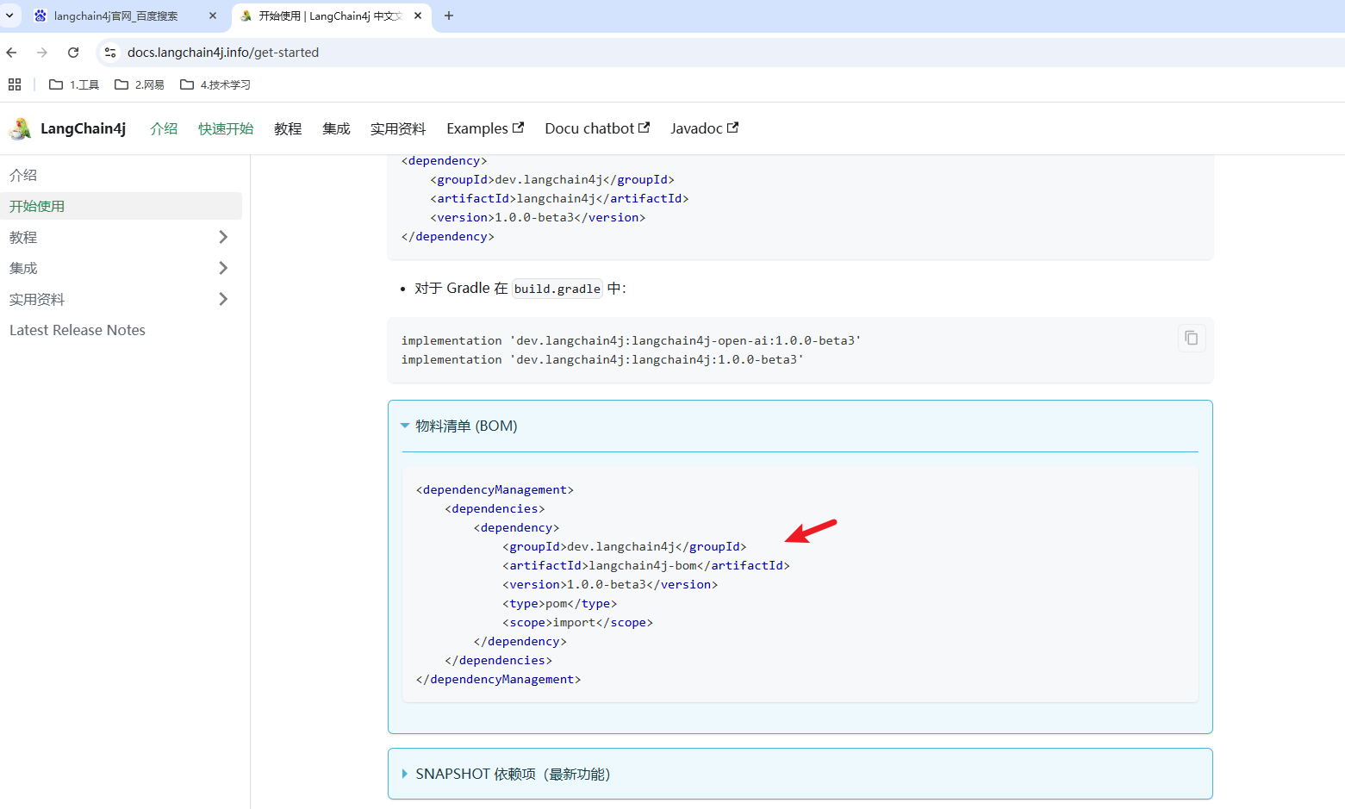
Task: Click the LangChain4j site title
Action: click(x=83, y=128)
